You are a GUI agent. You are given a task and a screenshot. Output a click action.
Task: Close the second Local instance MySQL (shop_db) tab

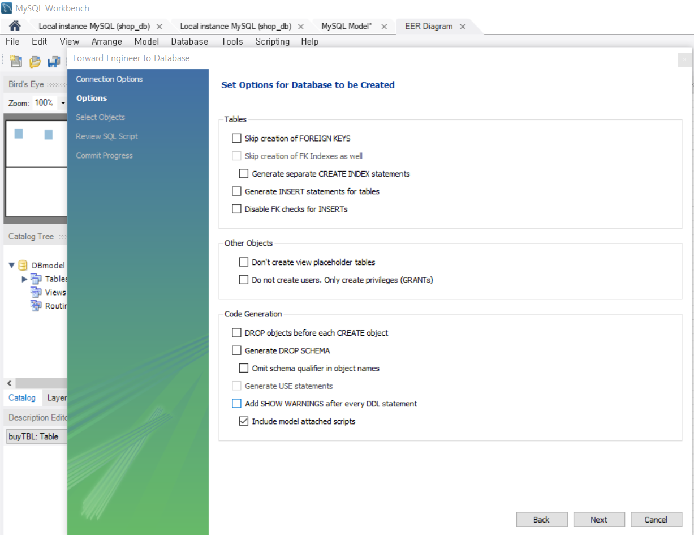pos(300,27)
